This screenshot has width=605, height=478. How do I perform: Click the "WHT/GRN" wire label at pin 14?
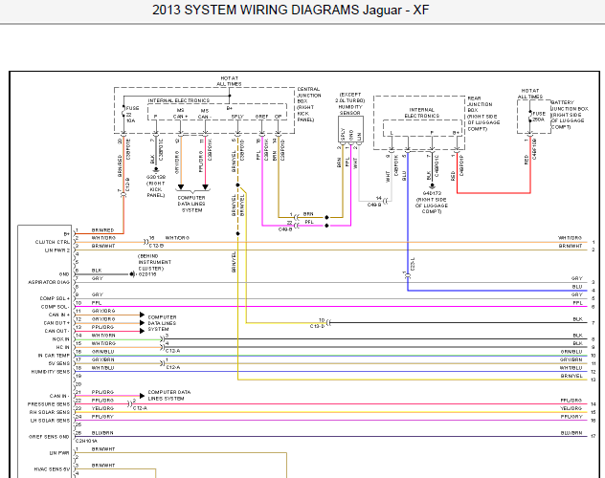tap(103, 336)
